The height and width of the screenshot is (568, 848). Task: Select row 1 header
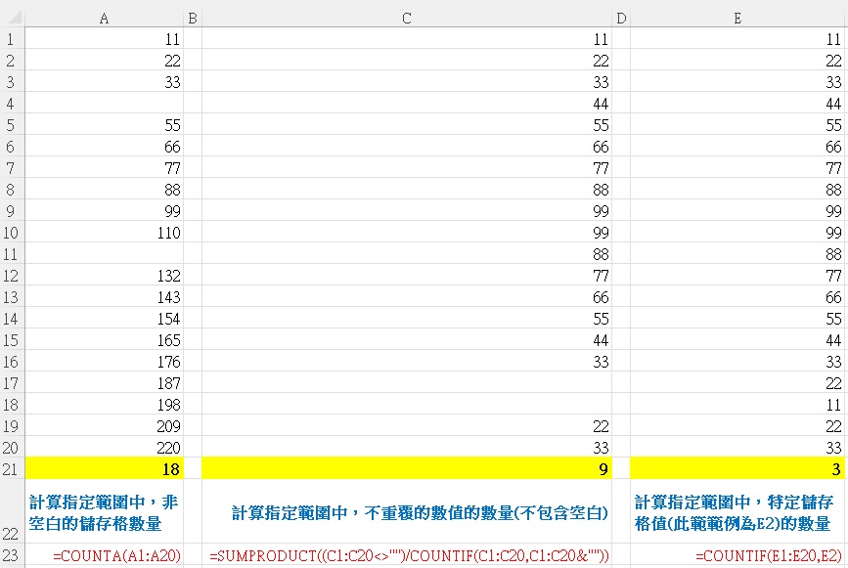tap(11, 40)
